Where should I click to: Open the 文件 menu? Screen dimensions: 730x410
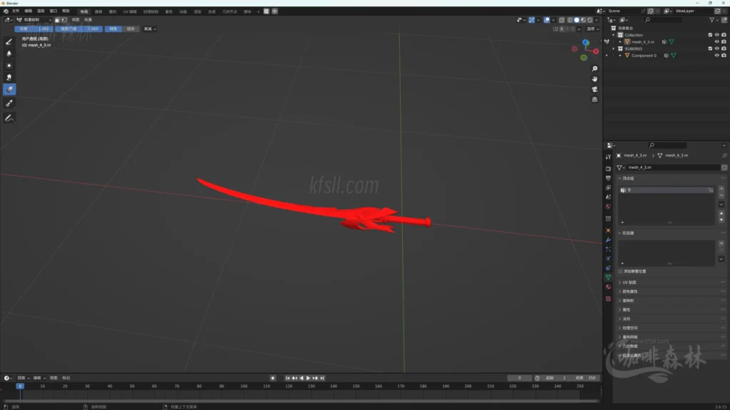pos(16,11)
